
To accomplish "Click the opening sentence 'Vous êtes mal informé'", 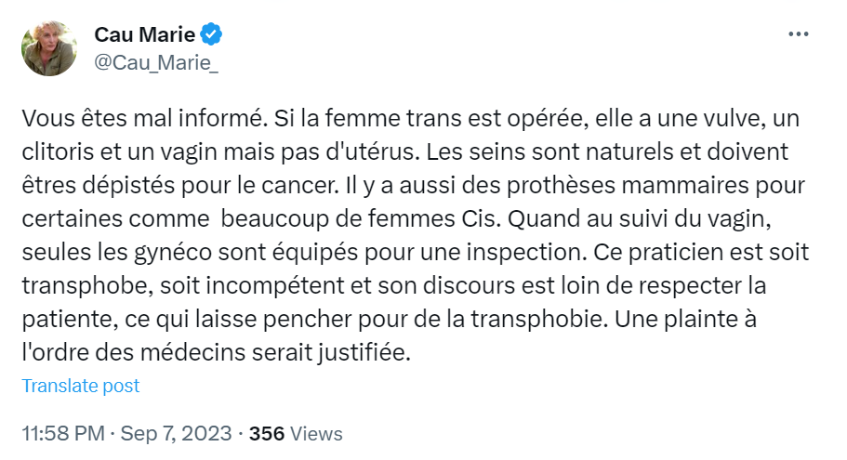I will pos(144,118).
